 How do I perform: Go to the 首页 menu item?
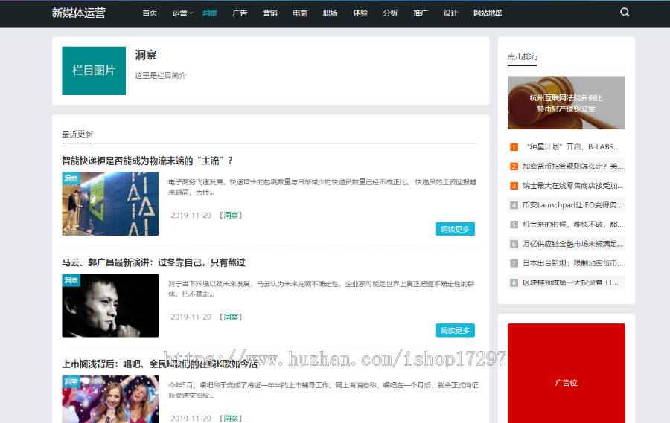point(150,13)
